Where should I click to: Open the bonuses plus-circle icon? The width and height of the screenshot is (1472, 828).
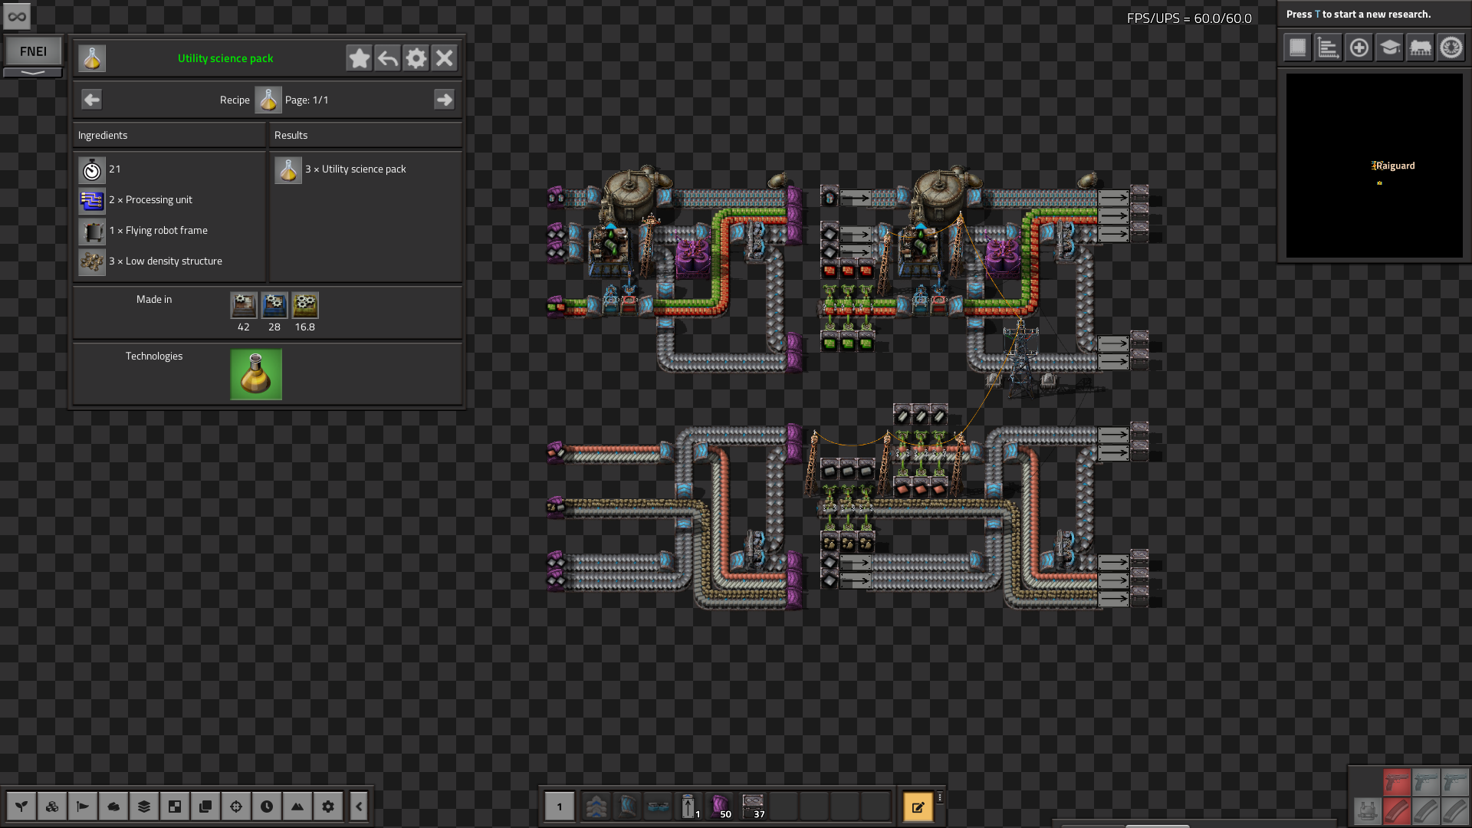point(1359,48)
